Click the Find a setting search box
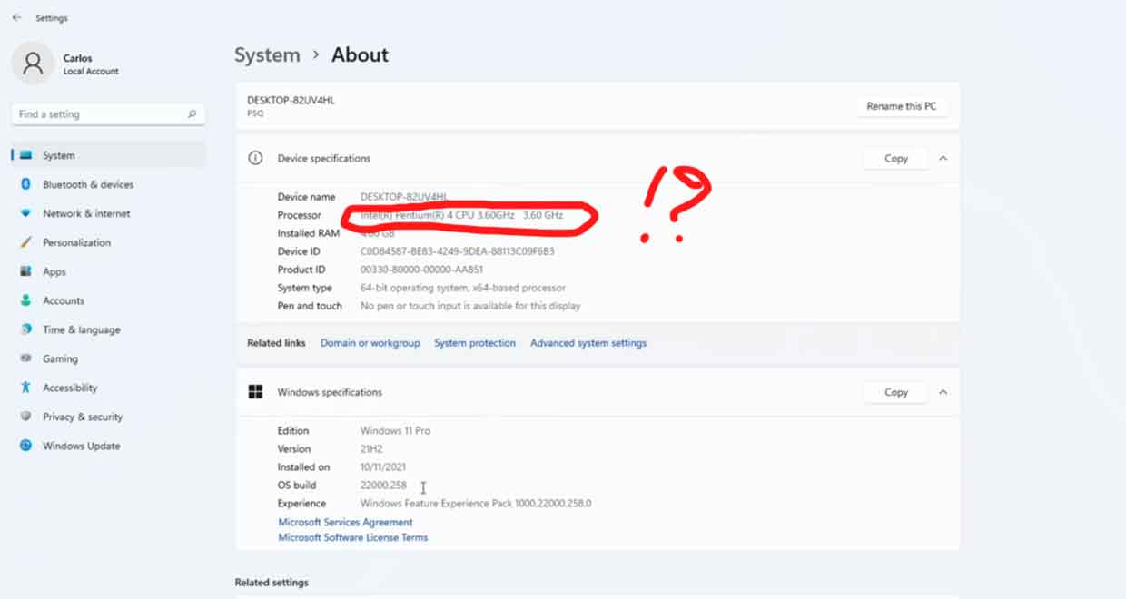The width and height of the screenshot is (1126, 599). click(108, 114)
